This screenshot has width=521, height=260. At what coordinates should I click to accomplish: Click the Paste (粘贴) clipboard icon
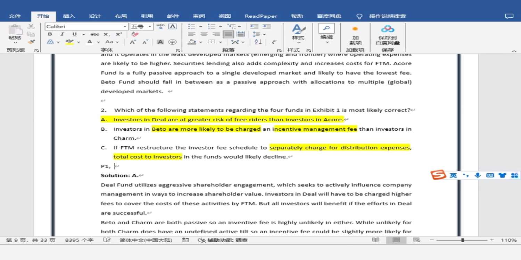[15, 30]
